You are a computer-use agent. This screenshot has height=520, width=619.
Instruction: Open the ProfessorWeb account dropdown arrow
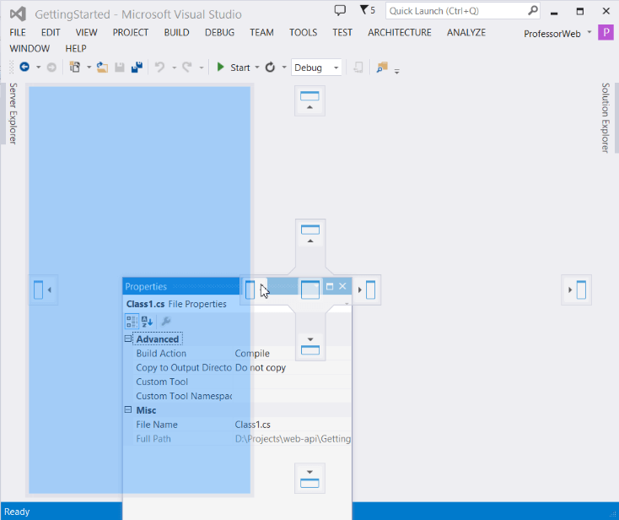coord(589,32)
